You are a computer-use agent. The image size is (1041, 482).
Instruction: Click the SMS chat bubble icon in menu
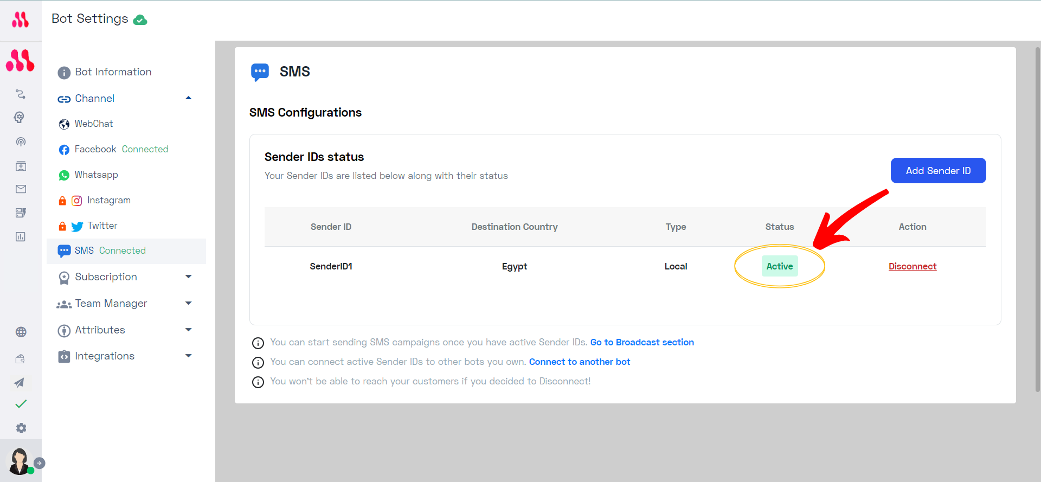tap(64, 251)
